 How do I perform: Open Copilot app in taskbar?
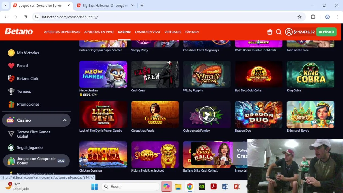166,187
